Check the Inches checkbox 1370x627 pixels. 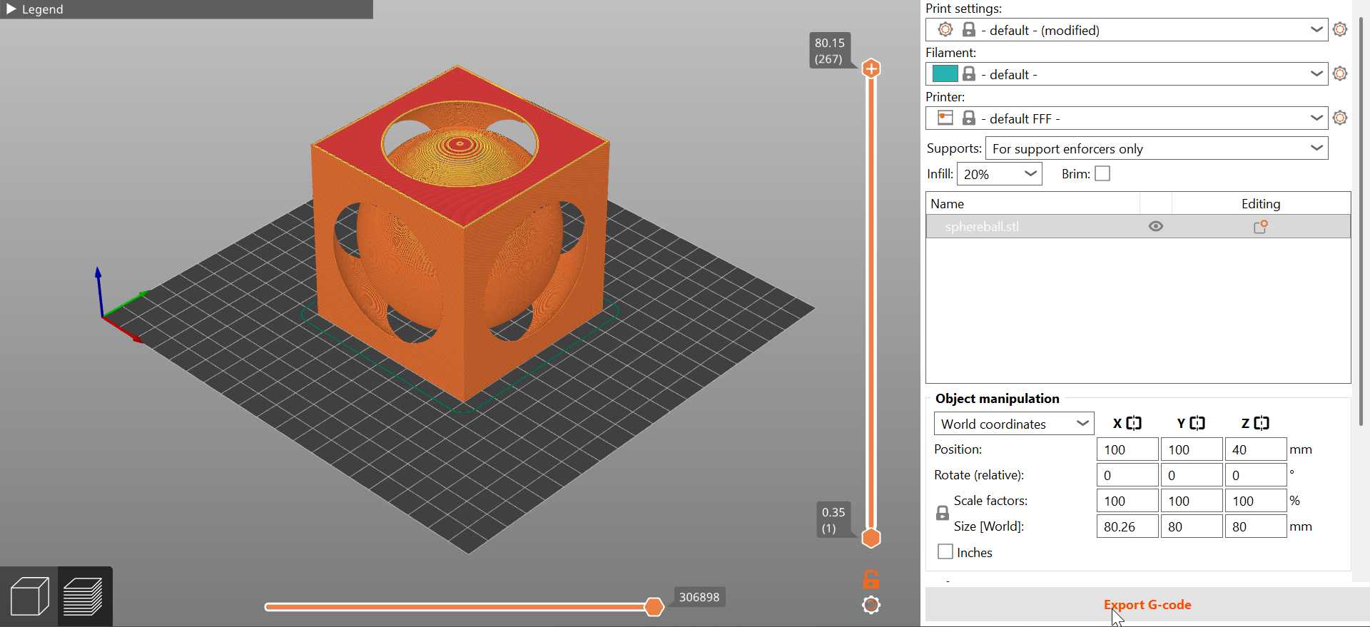tap(945, 552)
